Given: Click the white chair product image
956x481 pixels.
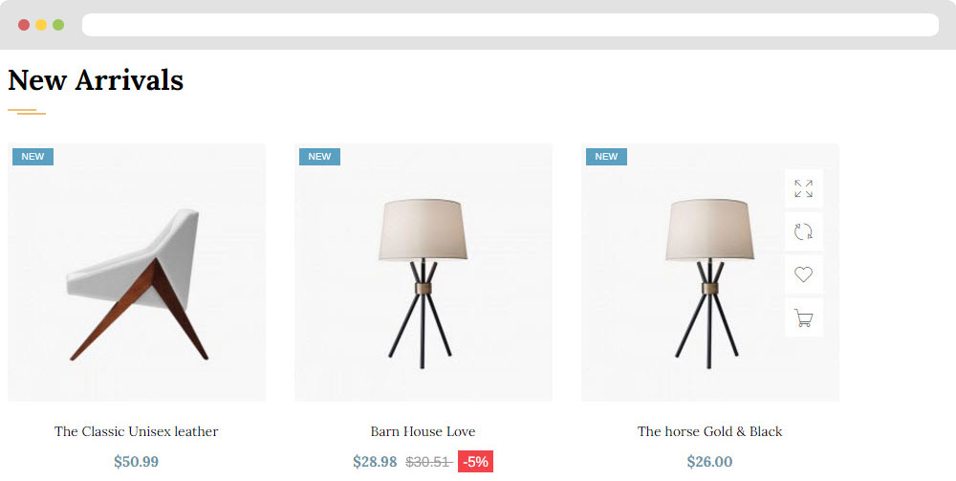Looking at the screenshot, I should [x=137, y=273].
